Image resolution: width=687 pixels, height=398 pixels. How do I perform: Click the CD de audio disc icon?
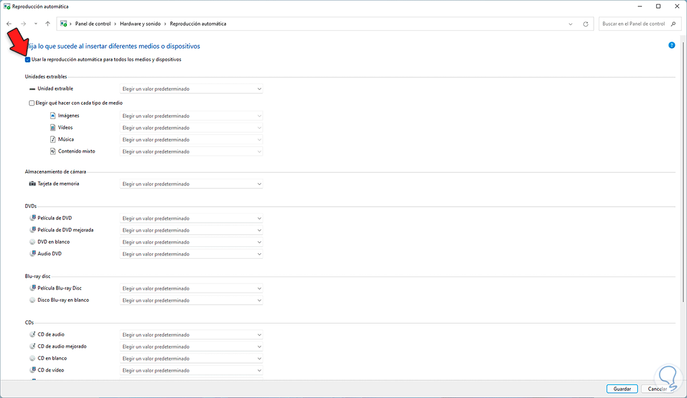tap(32, 334)
